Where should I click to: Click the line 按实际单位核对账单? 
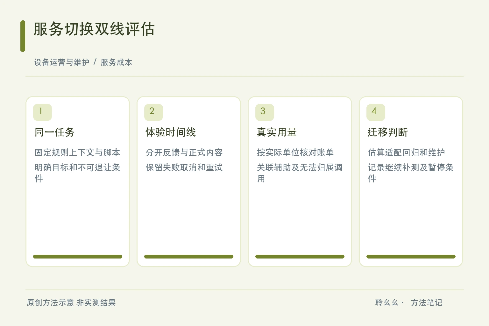tap(295, 152)
